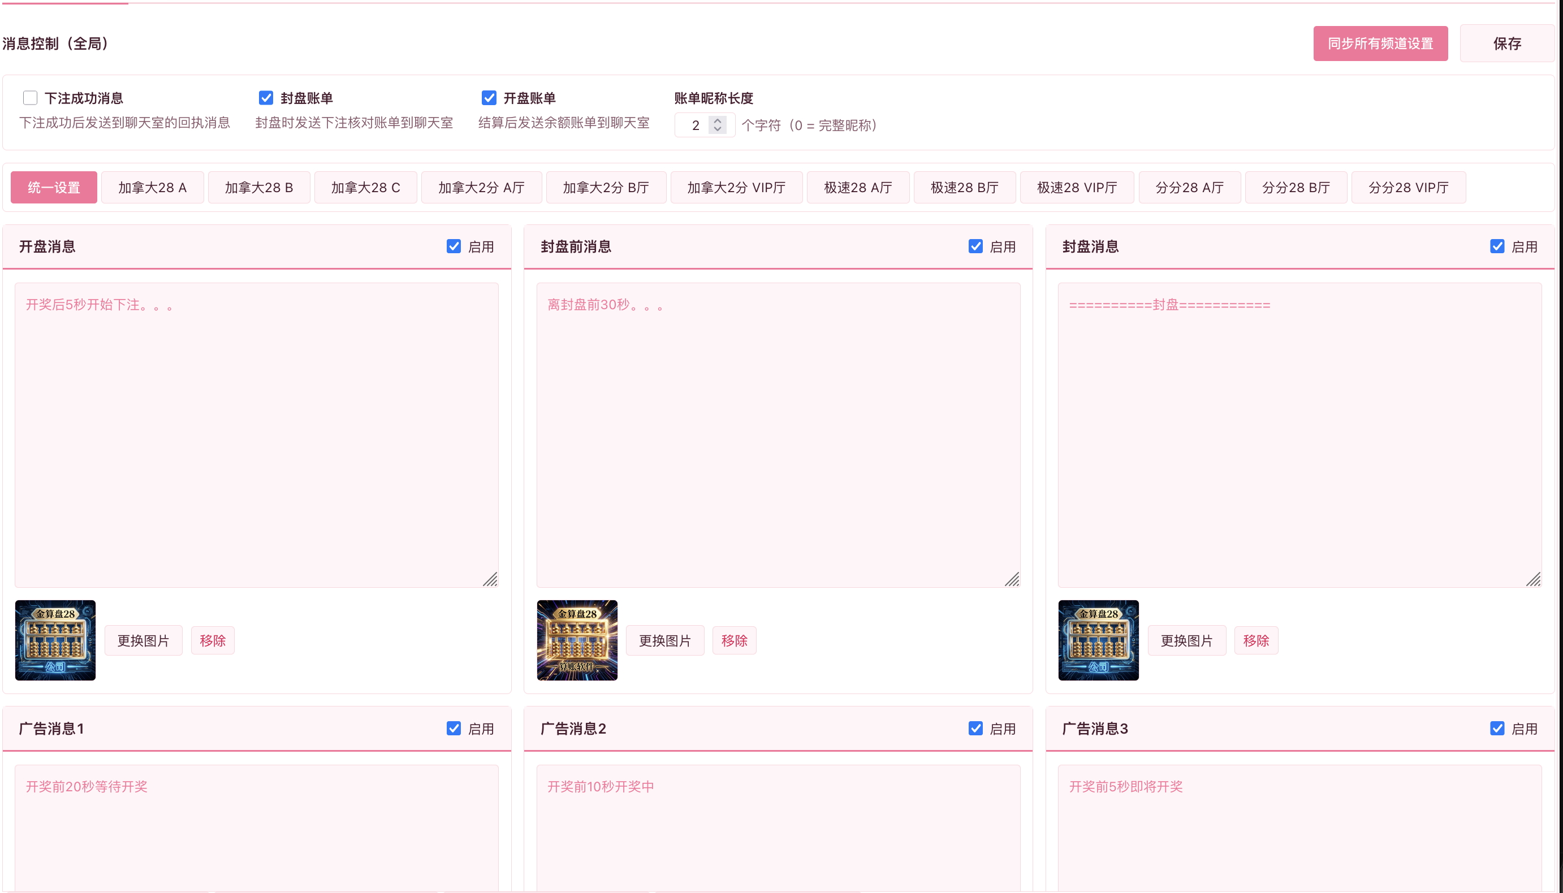This screenshot has height=893, width=1563.
Task: Go to the 分分28 A厅 tab
Action: point(1190,188)
